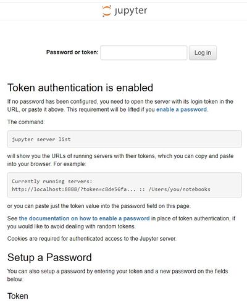This screenshot has width=247, height=303.
Task: Click 'The command:' text line
Action: tap(26, 122)
